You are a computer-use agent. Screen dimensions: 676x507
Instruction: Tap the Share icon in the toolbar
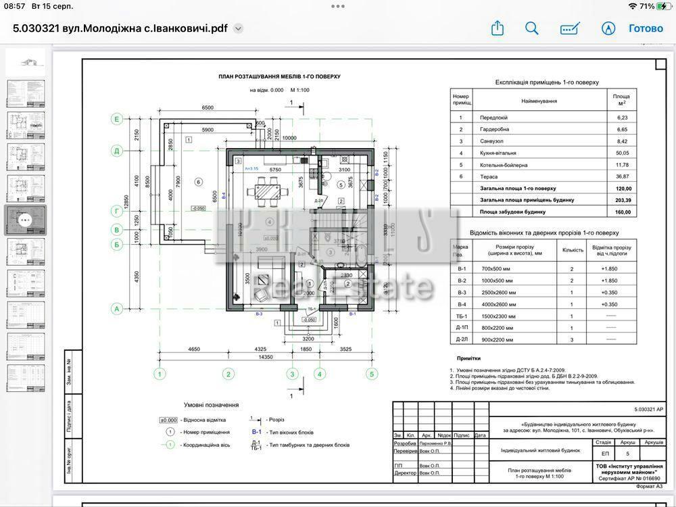(498, 28)
